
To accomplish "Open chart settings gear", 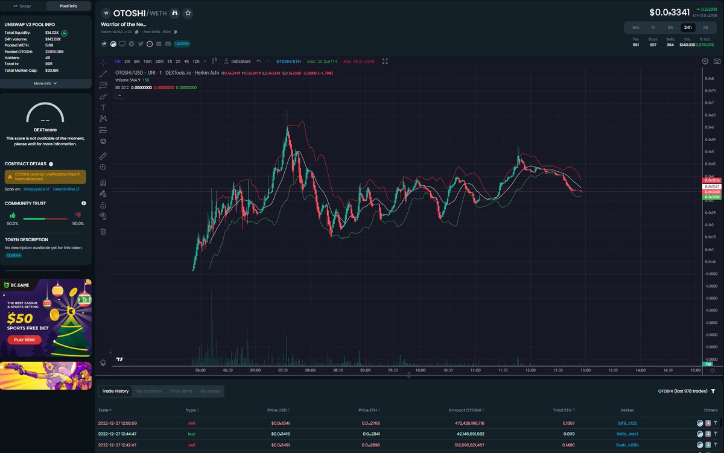I will coord(705,61).
